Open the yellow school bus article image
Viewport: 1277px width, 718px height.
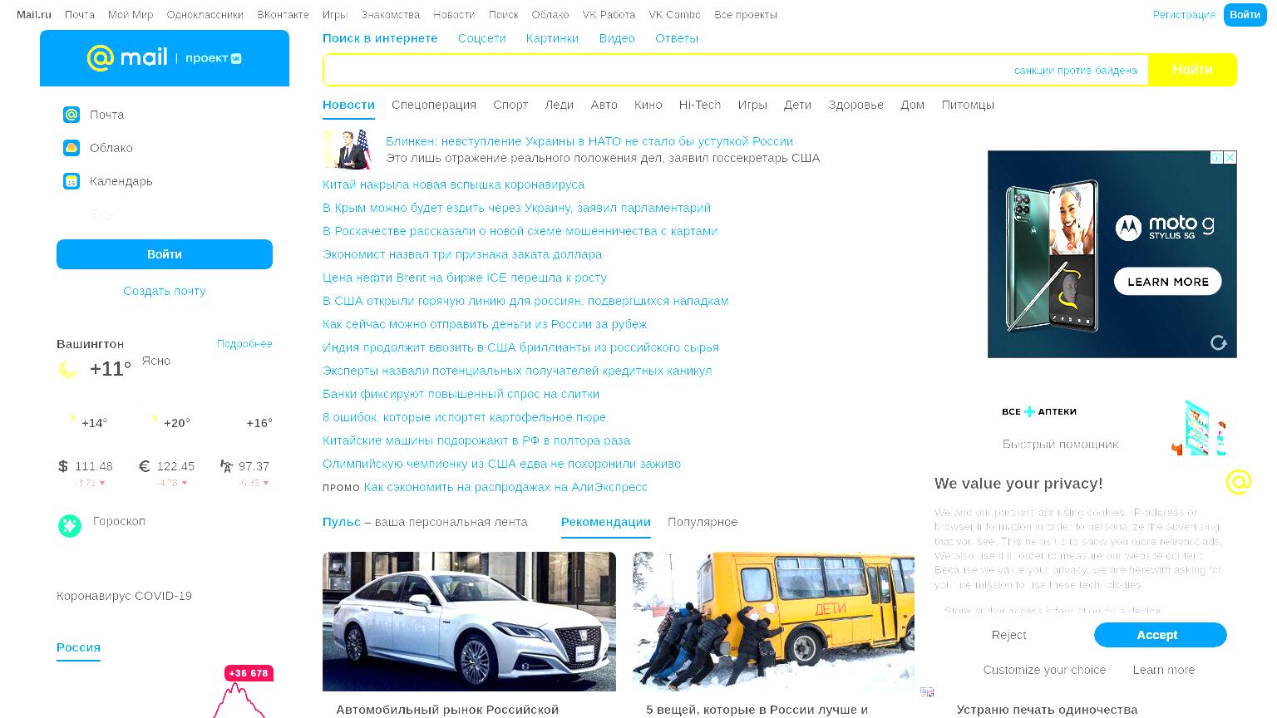[x=773, y=622]
